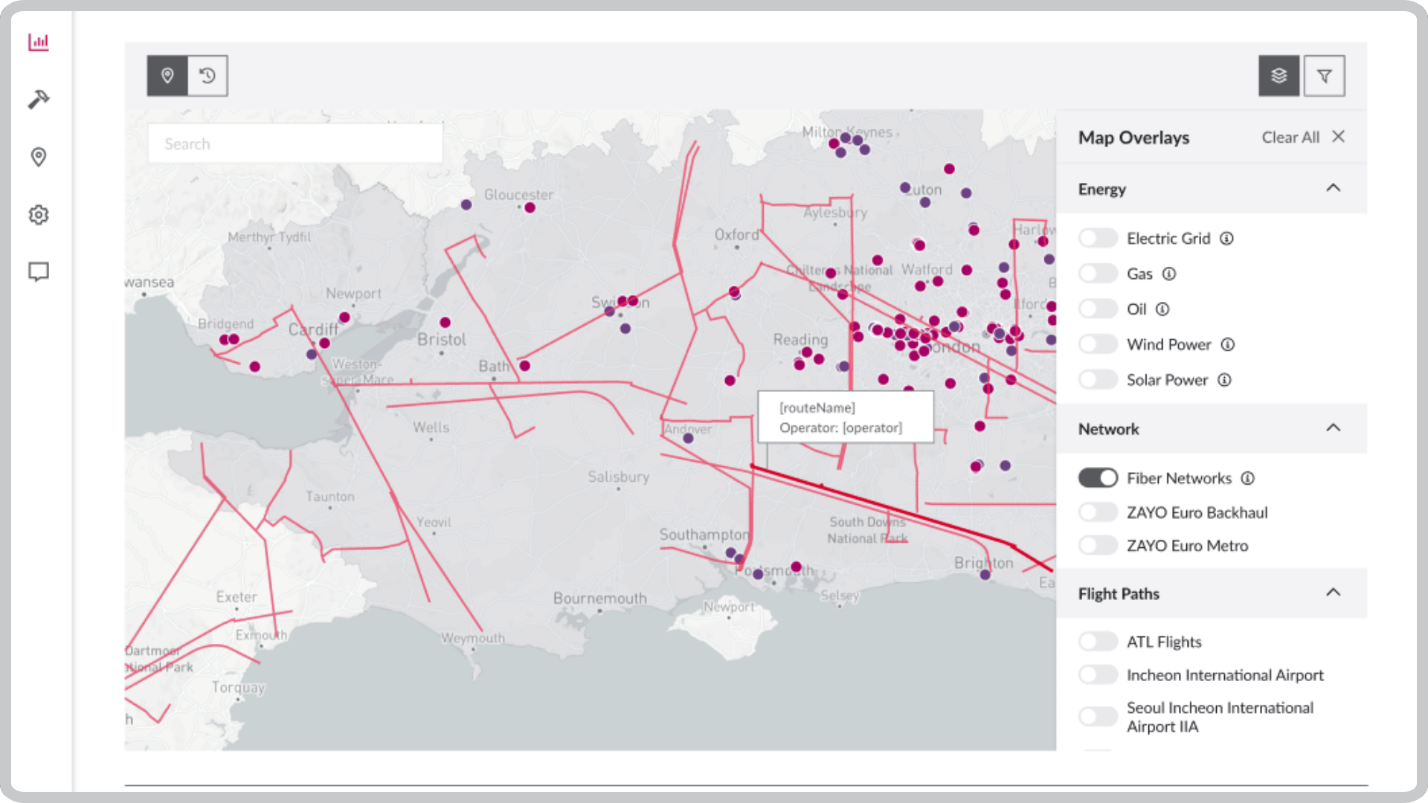Disable the Fiber Networks overlay

point(1098,477)
